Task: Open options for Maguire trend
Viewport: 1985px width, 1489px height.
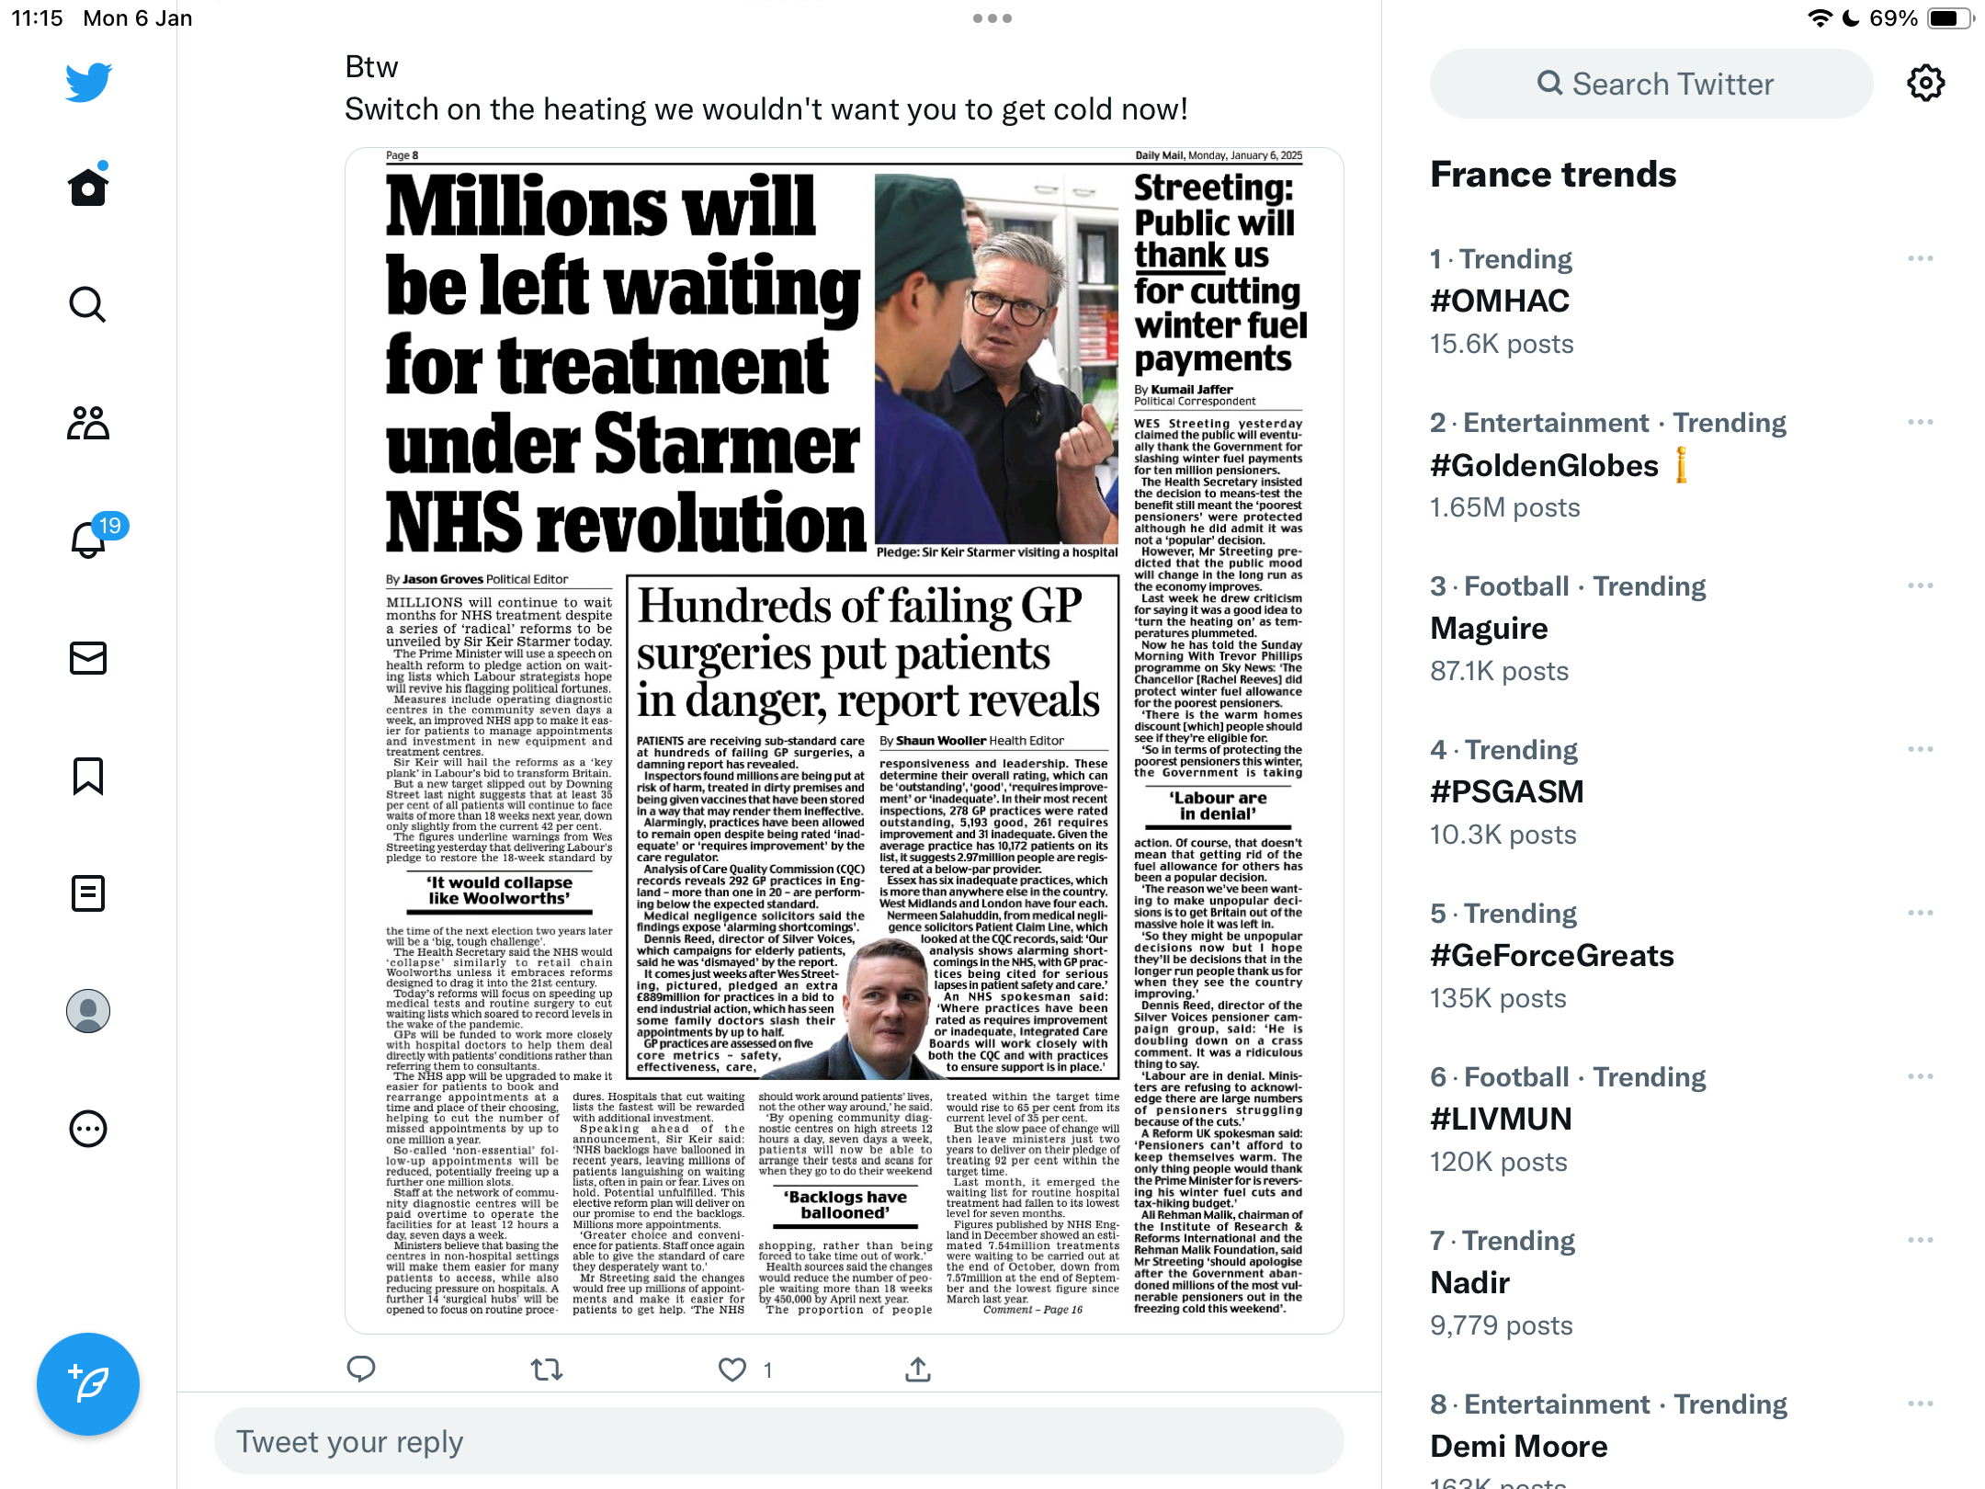Action: (1920, 586)
